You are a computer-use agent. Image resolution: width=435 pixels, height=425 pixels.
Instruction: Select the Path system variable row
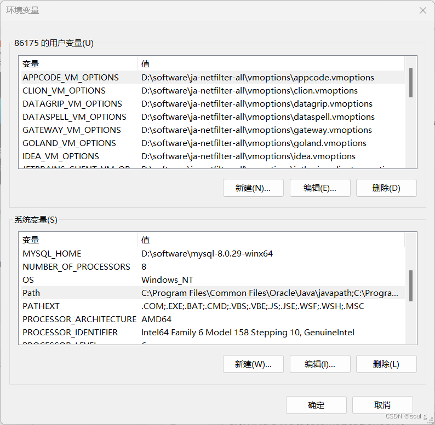coord(213,293)
